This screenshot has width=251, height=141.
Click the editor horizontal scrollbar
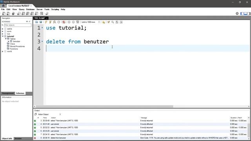[x=104, y=106]
